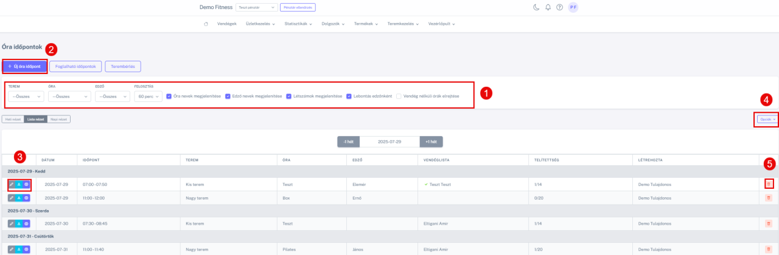Expand the Statisztikák menu
Viewport: 779px width, 255px height.
[298, 24]
